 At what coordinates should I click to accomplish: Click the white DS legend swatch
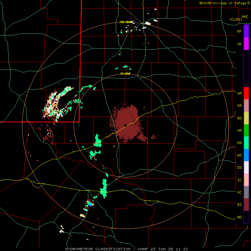[246, 167]
